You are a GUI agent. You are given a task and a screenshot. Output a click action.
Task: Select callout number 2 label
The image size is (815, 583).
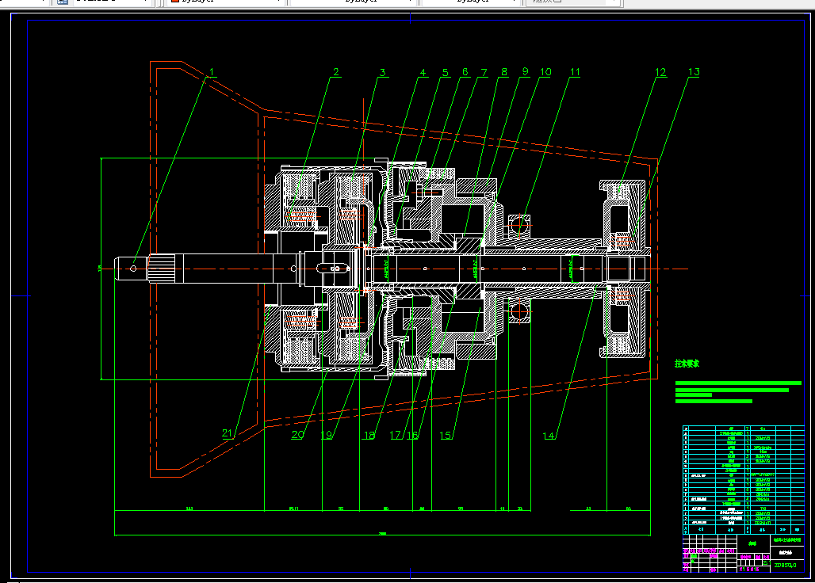[336, 72]
